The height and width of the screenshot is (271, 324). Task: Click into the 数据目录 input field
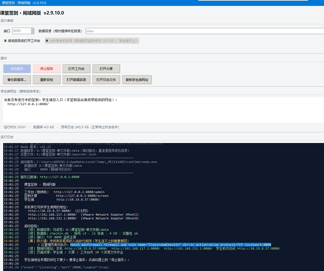tap(204, 31)
